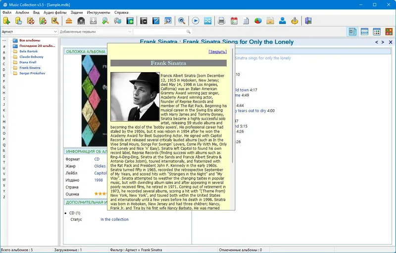This screenshot has height=253, width=396.
Task: Click the quick search input field
Action: pyautogui.click(x=160, y=32)
